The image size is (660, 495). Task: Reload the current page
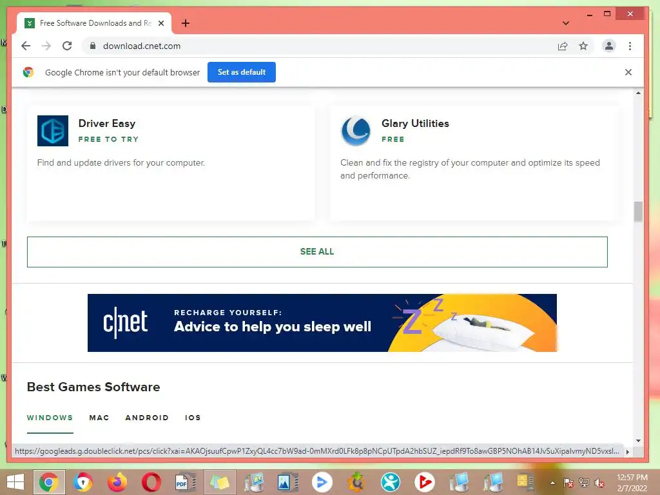coord(67,46)
